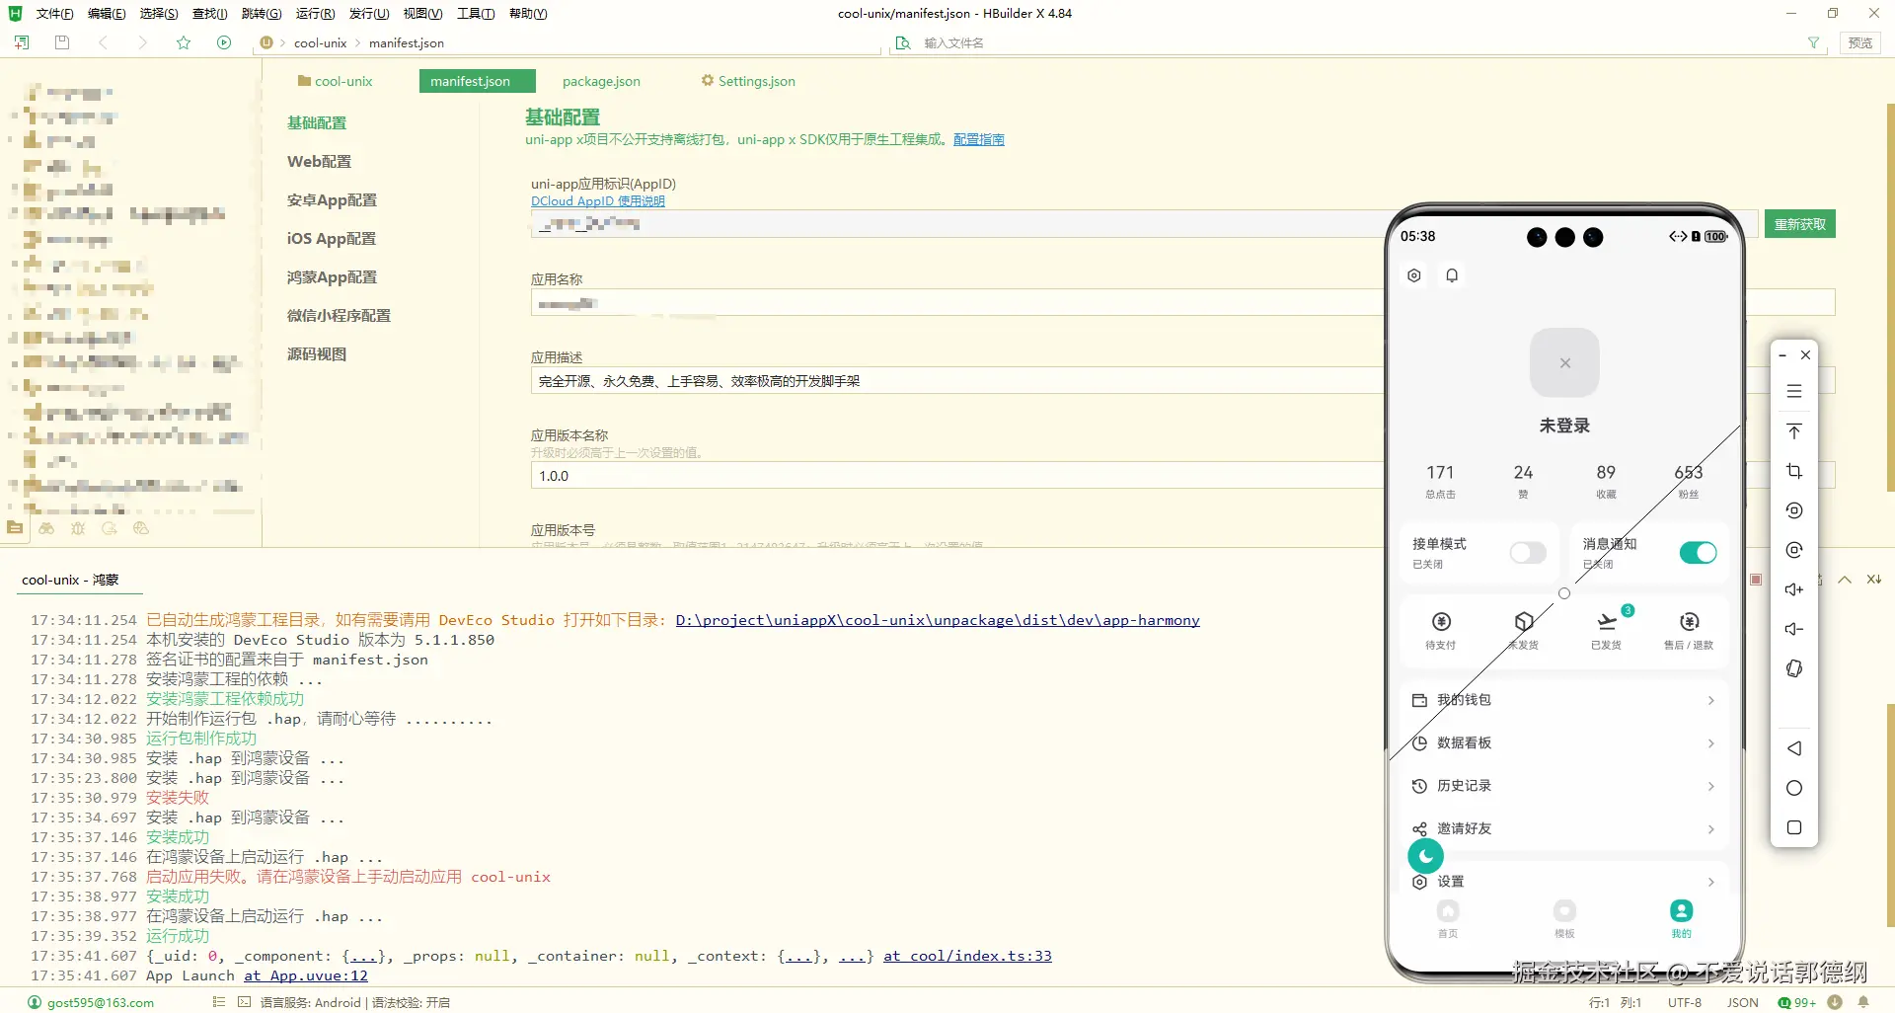Open the cool/index.ts:33 log link

click(967, 956)
